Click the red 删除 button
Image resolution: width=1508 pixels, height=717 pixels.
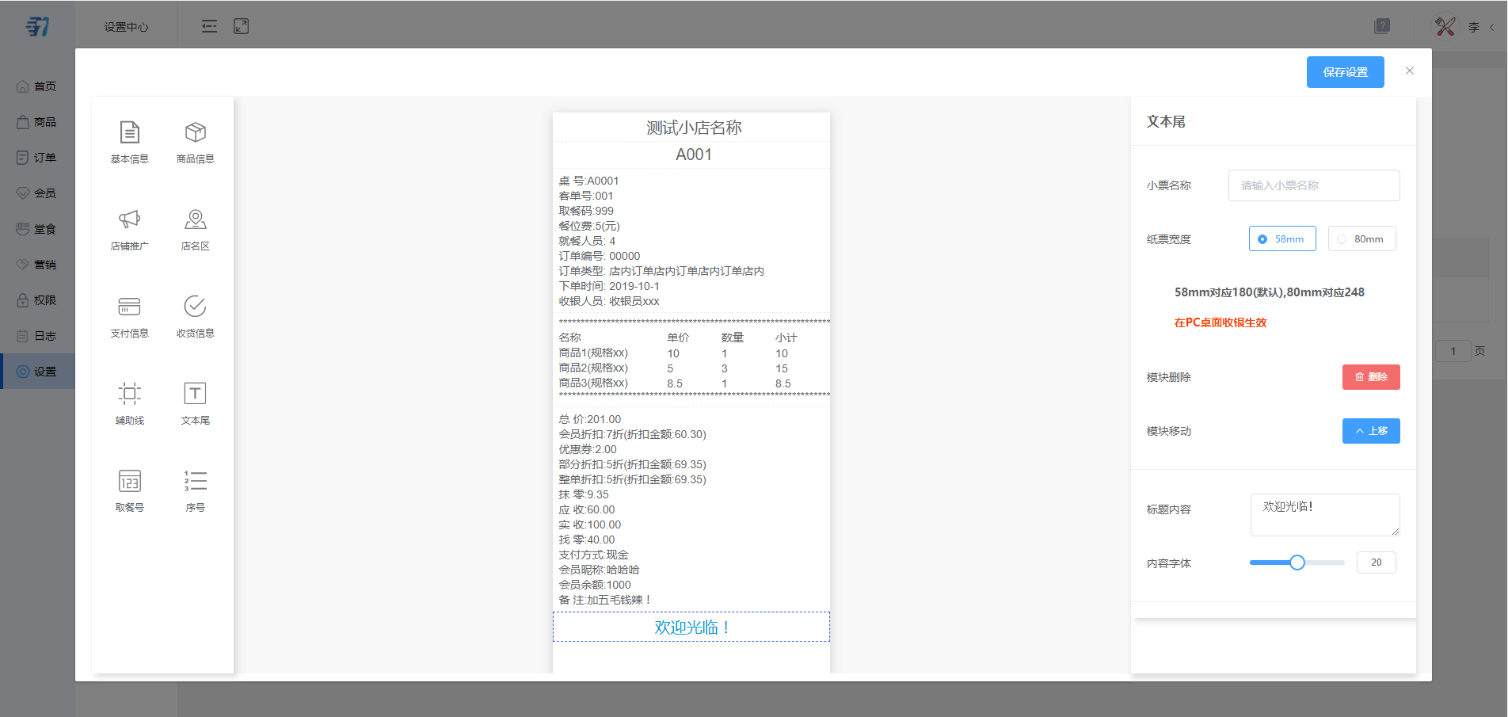point(1371,377)
